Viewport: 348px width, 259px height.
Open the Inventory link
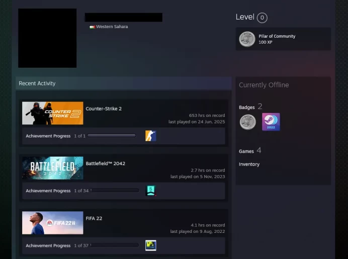249,164
